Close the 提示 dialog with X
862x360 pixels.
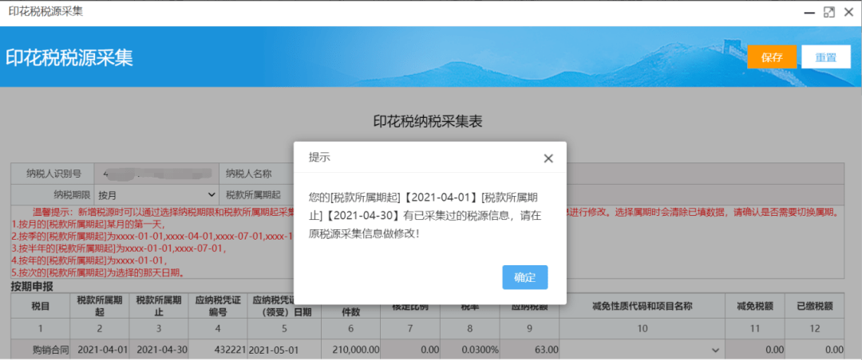tap(548, 158)
